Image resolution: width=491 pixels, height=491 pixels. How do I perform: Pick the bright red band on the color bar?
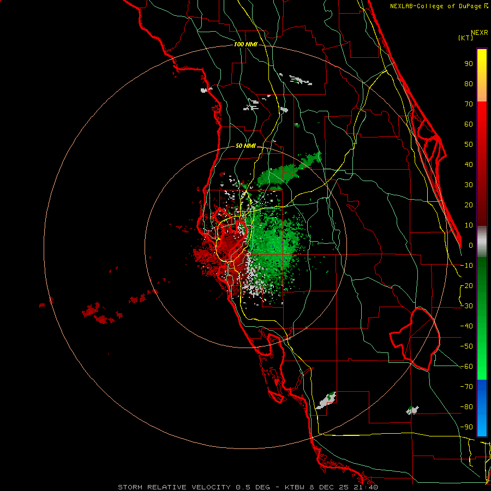coord(482,113)
